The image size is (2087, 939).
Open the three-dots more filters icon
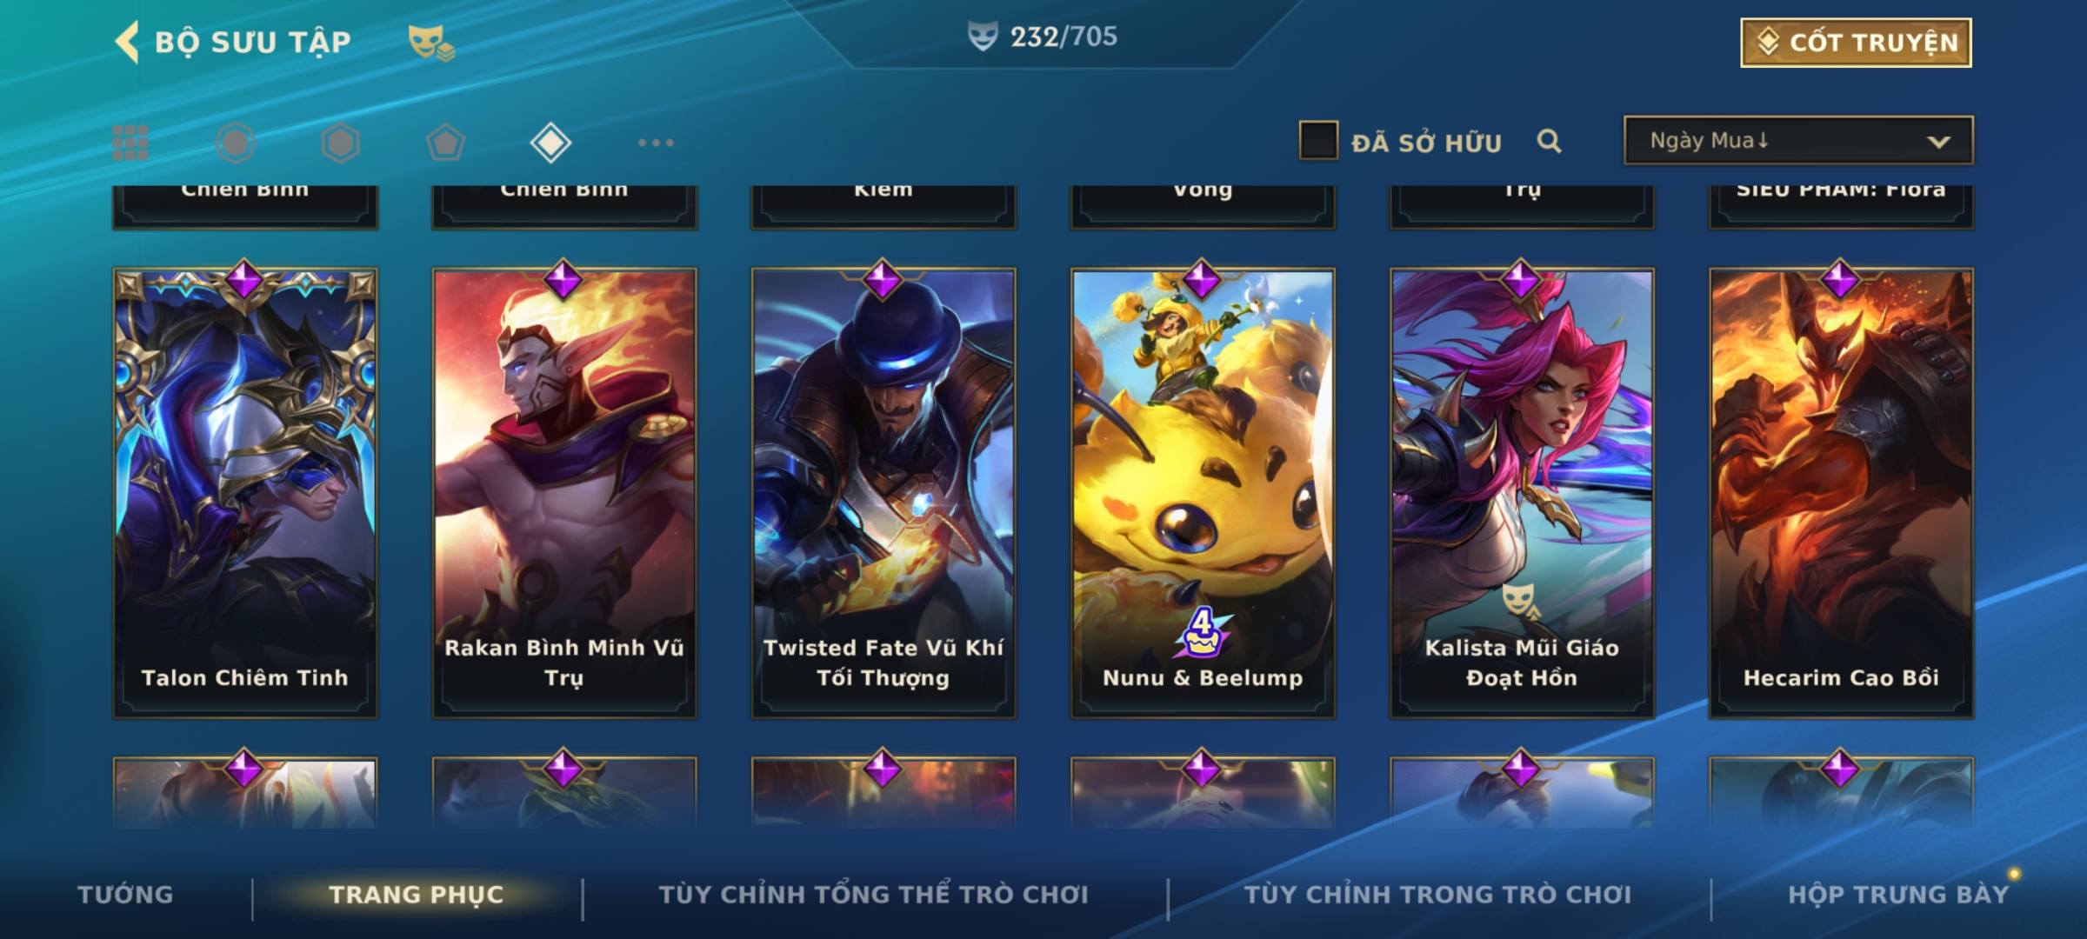(656, 143)
